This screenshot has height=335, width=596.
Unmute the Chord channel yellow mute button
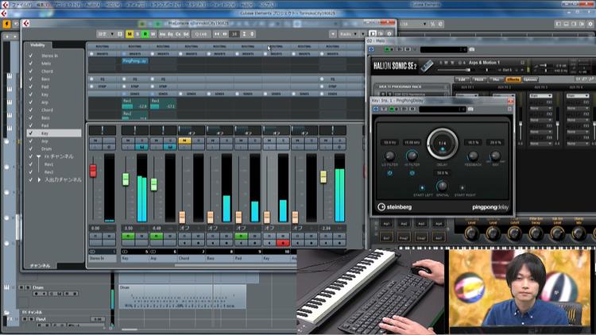184,141
